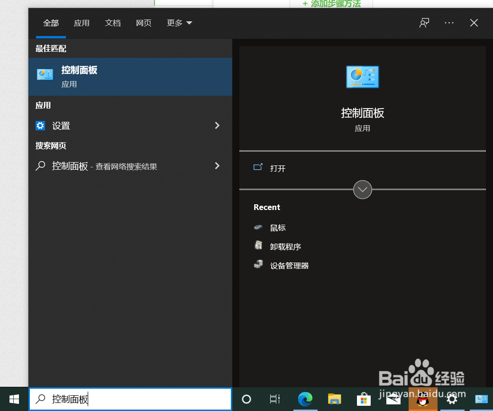The height and width of the screenshot is (411, 493).
Task: Click 打开 to open Control Panel
Action: pyautogui.click(x=278, y=168)
